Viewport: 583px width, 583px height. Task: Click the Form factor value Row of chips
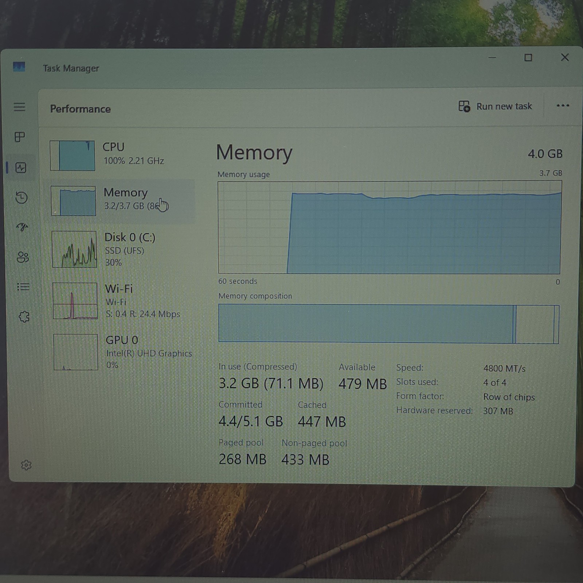pos(509,397)
